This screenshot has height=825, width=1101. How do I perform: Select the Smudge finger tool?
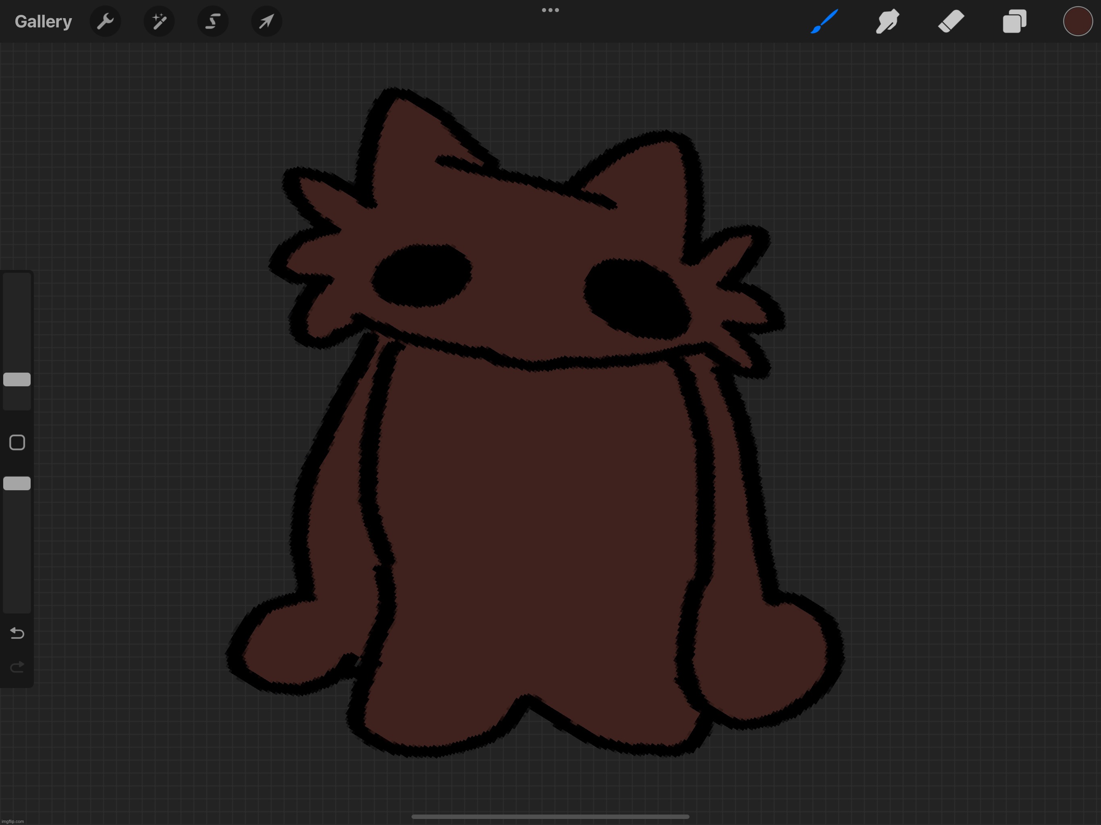[887, 21]
